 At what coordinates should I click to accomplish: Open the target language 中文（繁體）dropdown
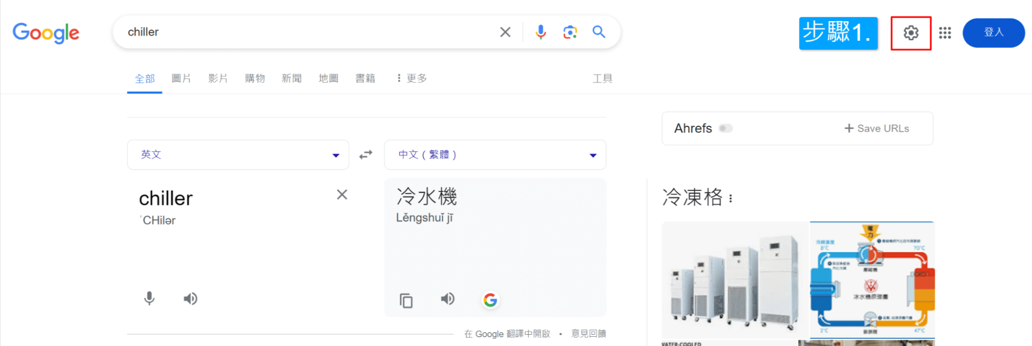click(x=495, y=154)
